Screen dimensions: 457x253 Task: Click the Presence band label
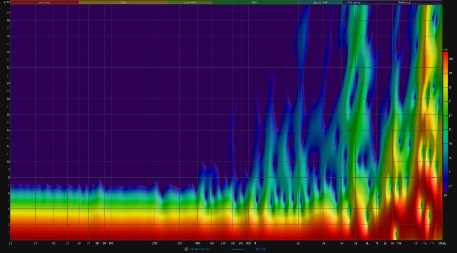point(354,2)
